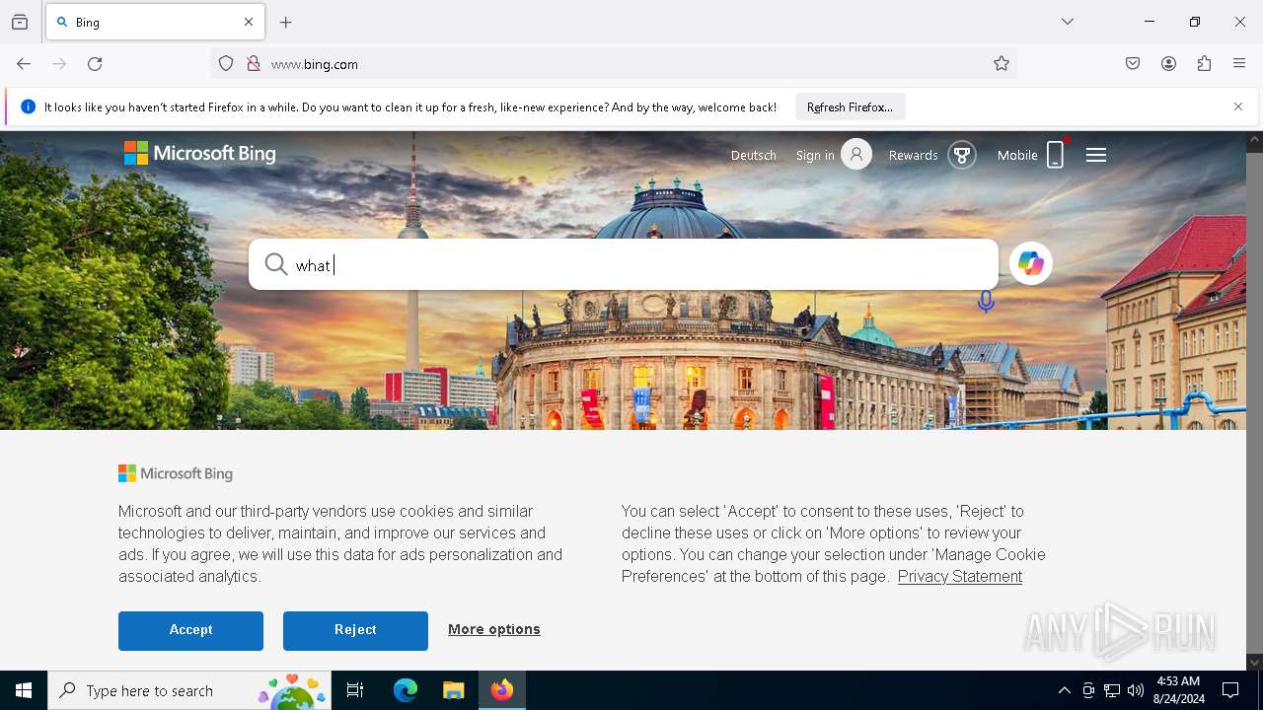Click Meet Now tray icon
This screenshot has width=1263, height=710.
coord(1088,690)
